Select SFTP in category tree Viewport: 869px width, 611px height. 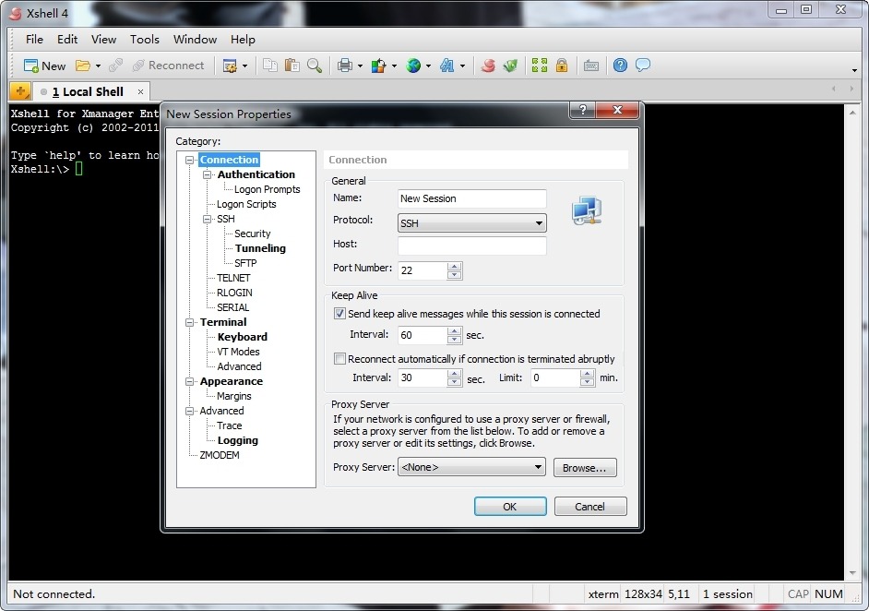[x=245, y=263]
